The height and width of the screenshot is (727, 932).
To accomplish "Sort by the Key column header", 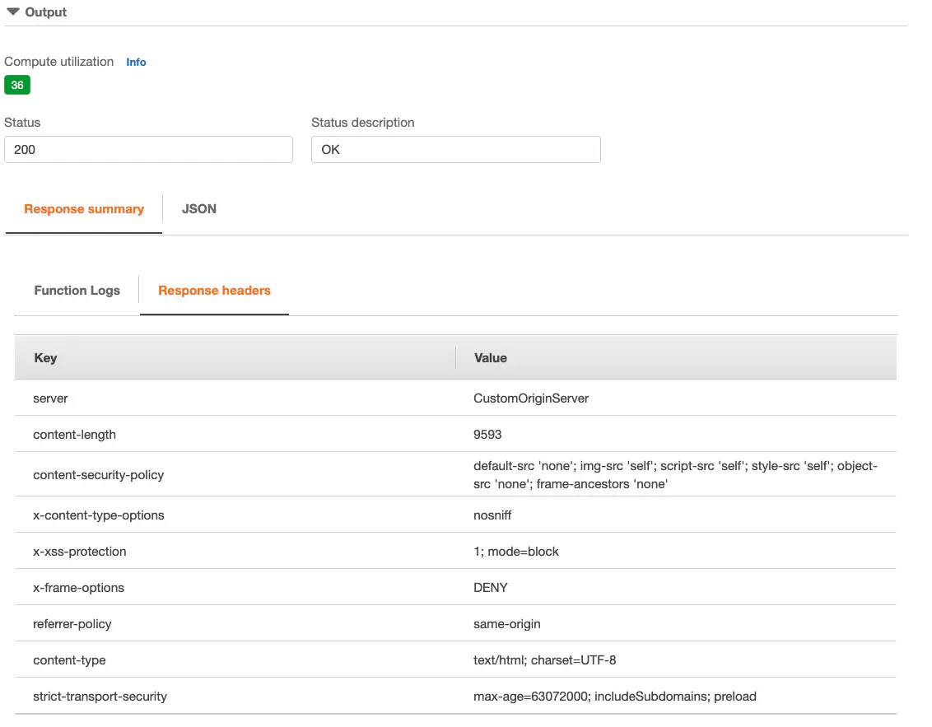I will coord(45,358).
